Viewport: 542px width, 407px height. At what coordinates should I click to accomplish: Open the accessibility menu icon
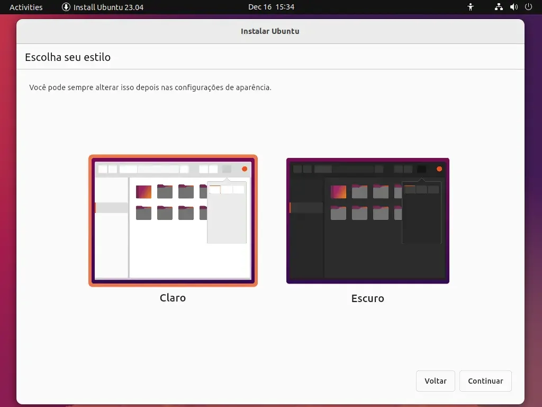pyautogui.click(x=471, y=7)
